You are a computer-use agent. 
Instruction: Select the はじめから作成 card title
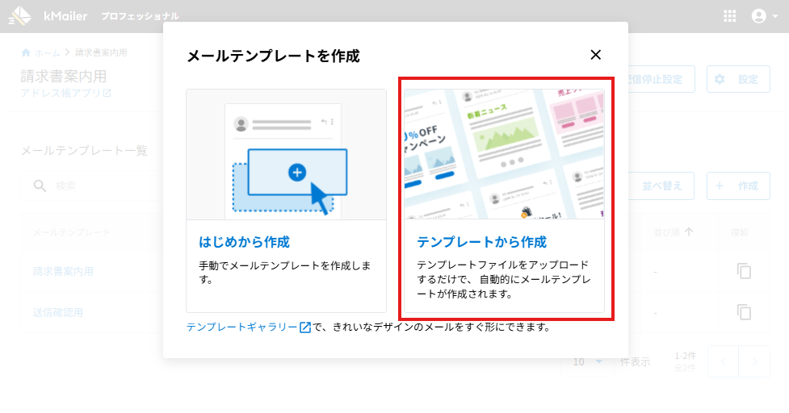coord(244,242)
